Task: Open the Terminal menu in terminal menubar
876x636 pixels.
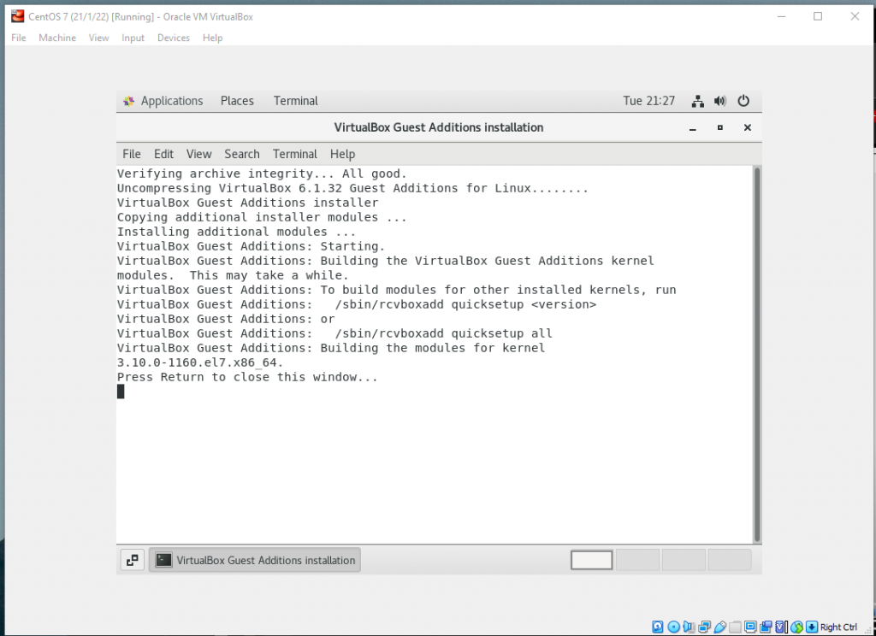Action: (x=295, y=154)
